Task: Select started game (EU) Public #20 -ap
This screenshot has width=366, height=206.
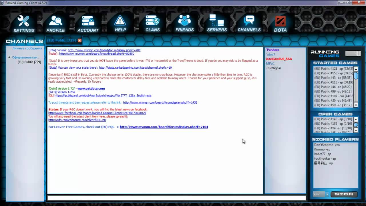Action: click(333, 101)
